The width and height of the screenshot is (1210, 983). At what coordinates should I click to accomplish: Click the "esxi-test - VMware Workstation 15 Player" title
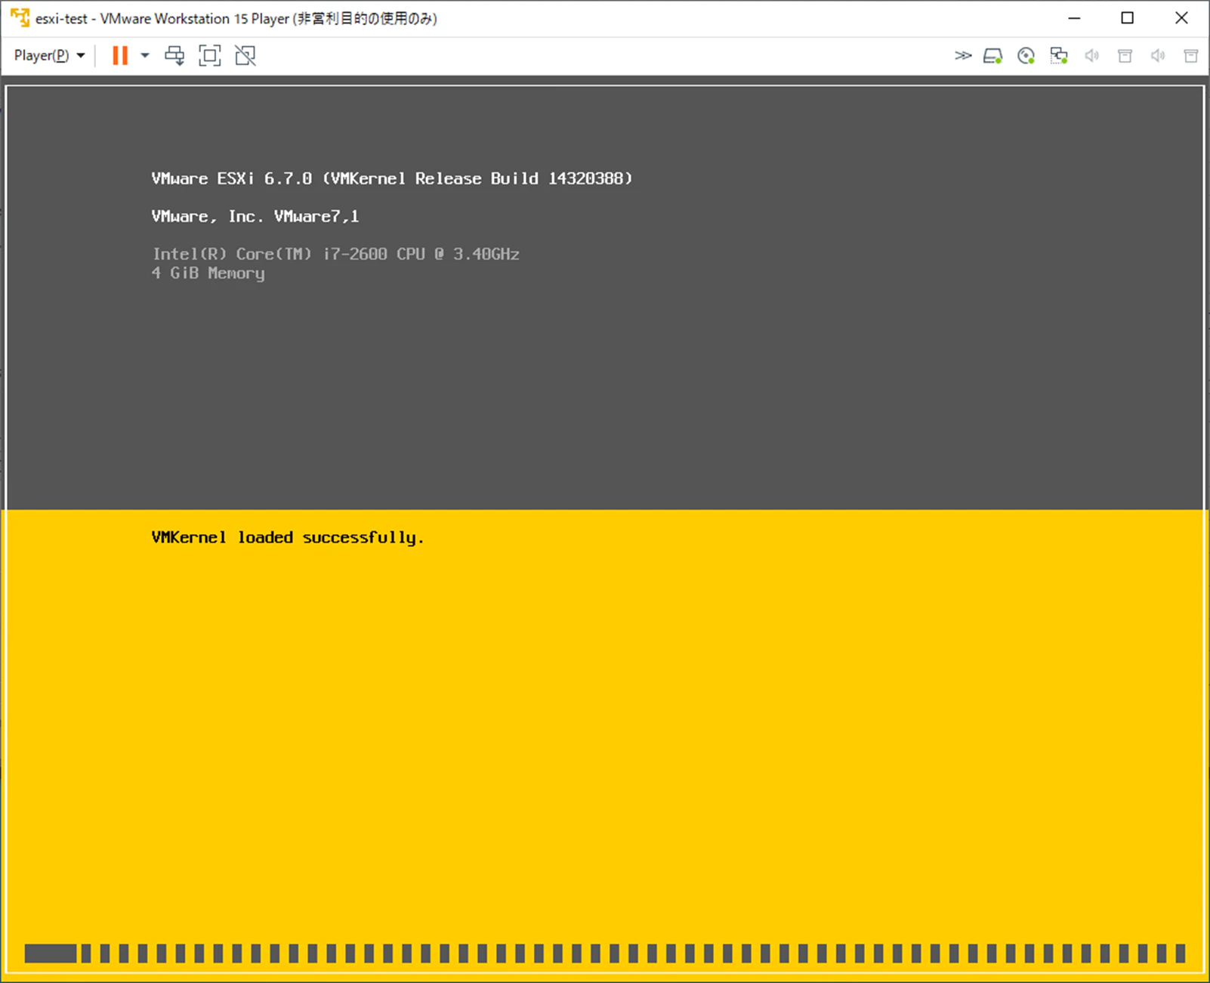pos(236,18)
